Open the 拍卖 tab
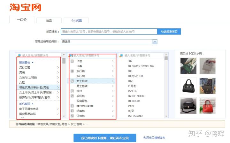 [49, 20]
